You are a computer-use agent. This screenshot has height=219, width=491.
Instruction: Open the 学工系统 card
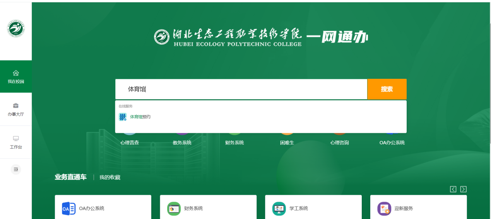coord(313,207)
